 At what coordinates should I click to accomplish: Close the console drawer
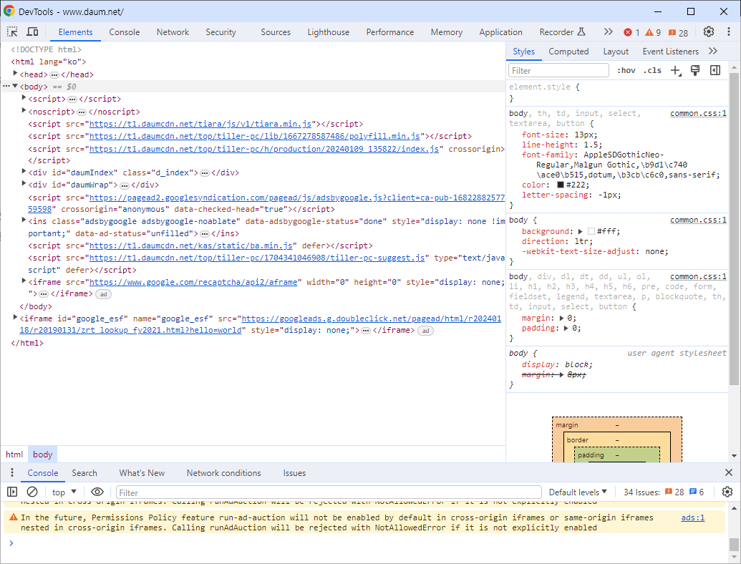pyautogui.click(x=728, y=472)
